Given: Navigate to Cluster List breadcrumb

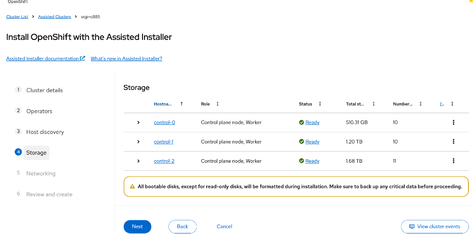Looking at the screenshot, I should (x=17, y=17).
